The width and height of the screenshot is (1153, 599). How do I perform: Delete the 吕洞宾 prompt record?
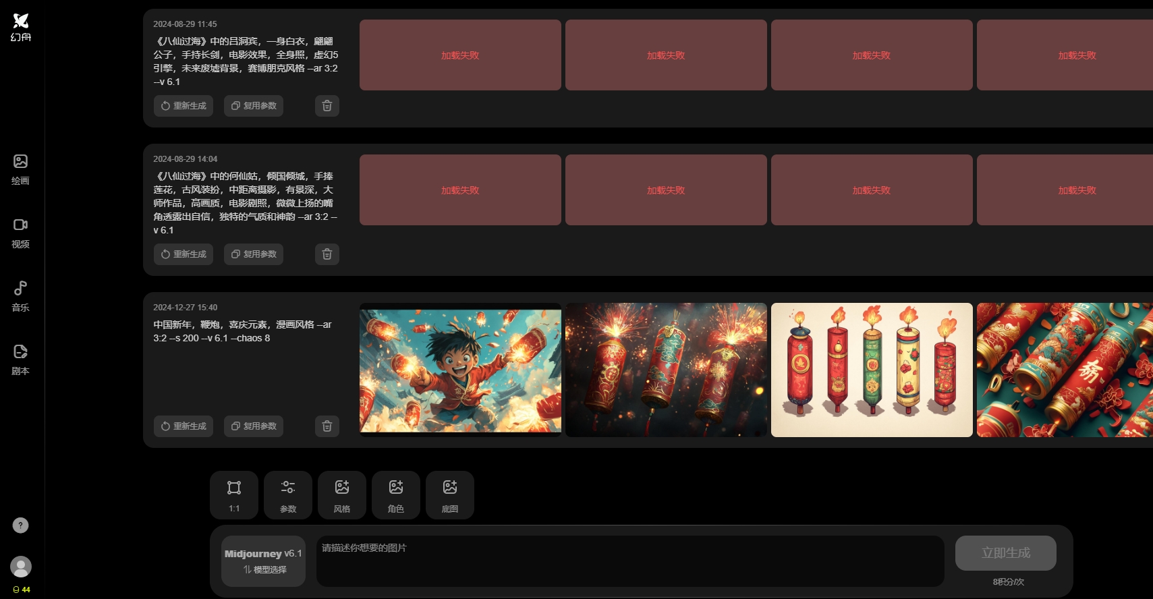327,106
